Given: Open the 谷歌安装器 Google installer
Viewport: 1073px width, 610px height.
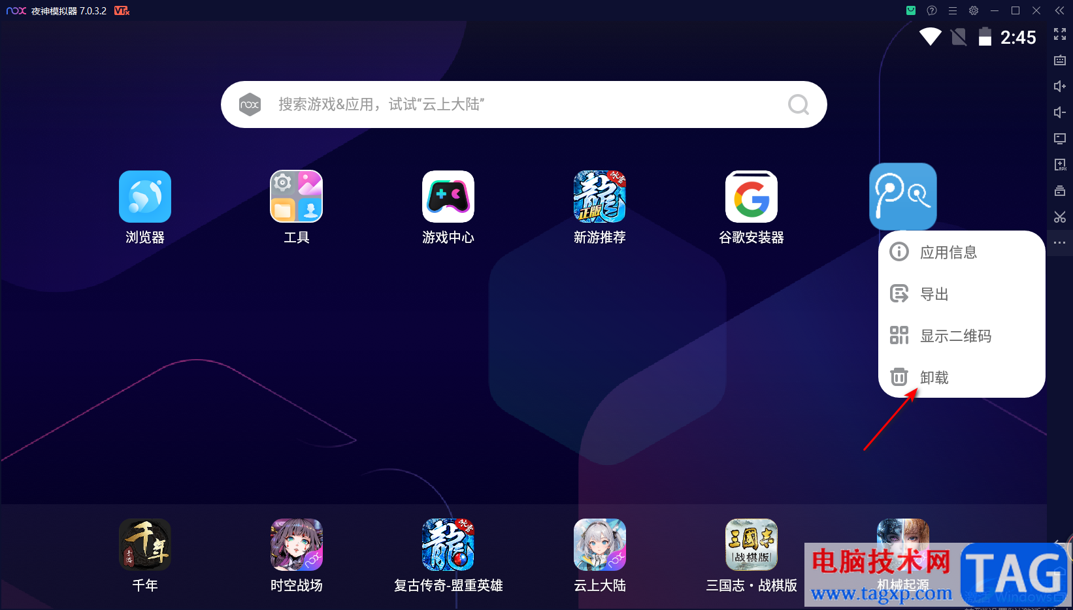Looking at the screenshot, I should 751,197.
